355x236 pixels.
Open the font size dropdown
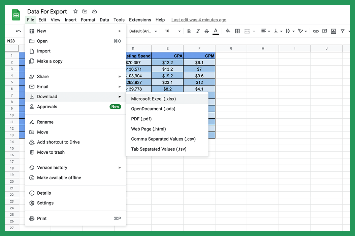[172, 31]
